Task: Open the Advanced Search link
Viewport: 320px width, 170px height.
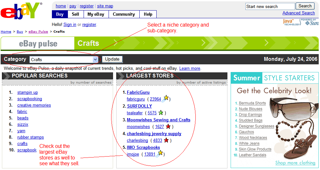Action: tap(299, 13)
